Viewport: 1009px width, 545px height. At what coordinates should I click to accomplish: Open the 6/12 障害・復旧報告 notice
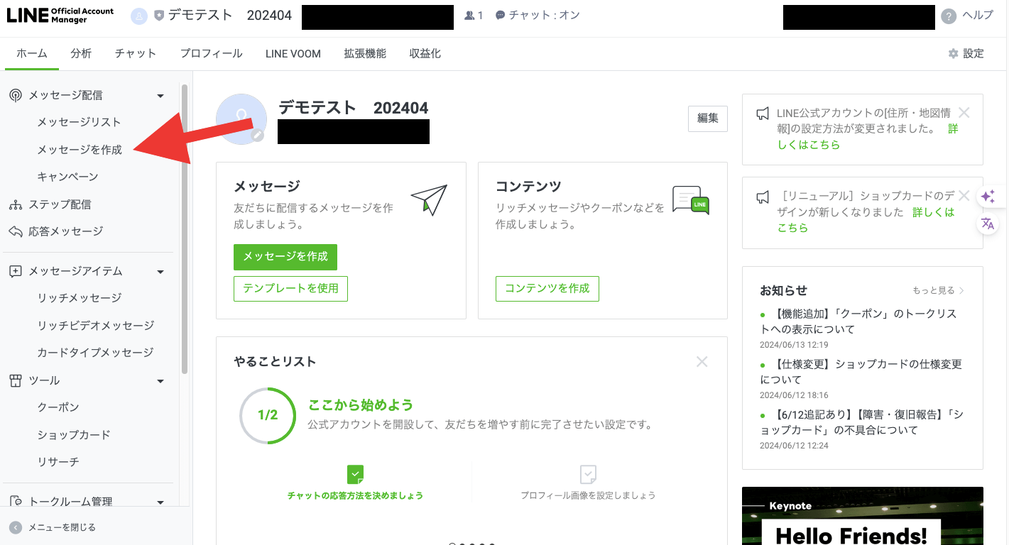[x=861, y=422]
